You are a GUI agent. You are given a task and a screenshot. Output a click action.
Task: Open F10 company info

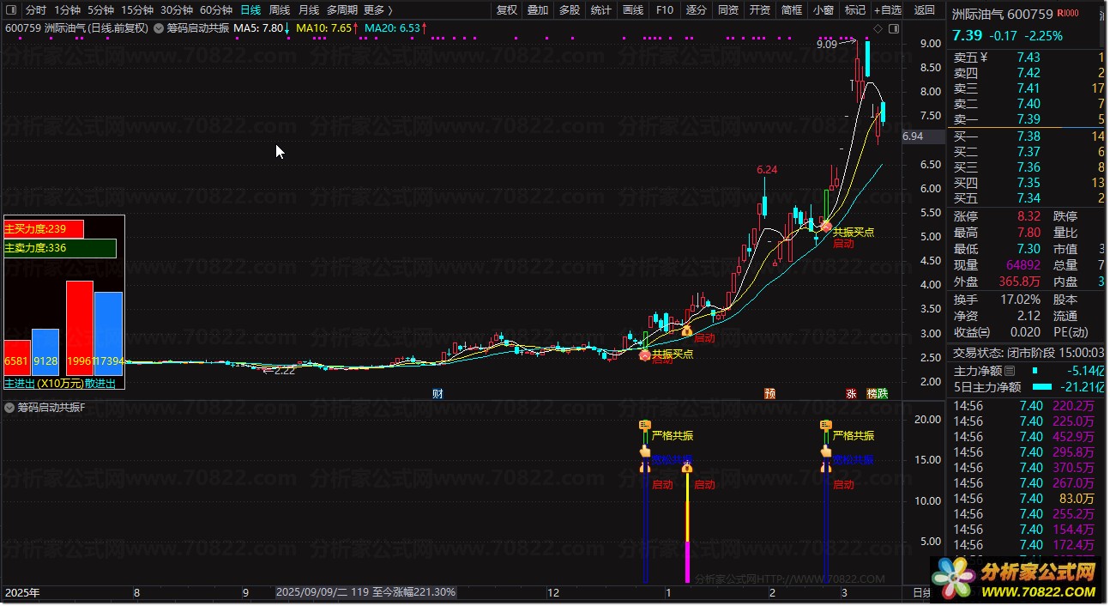click(x=665, y=10)
